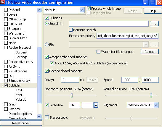Click the filter list scrollbar thumb
Viewport: 162px width, 127px height.
(39, 75)
